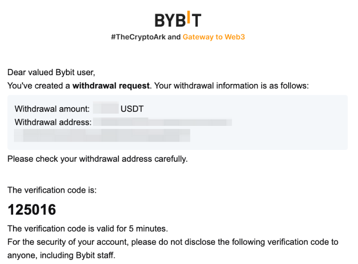Click the verification code 125016
Image resolution: width=358 pixels, height=264 pixels.
[x=32, y=210]
